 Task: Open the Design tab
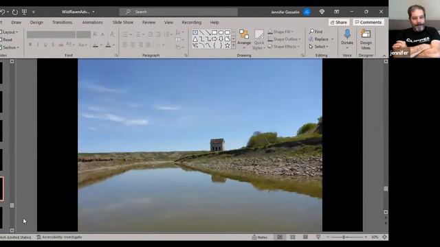click(x=36, y=22)
